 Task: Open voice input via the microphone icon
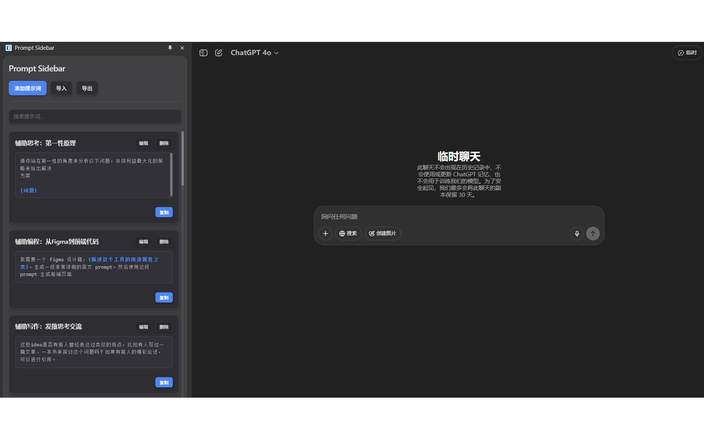[577, 233]
